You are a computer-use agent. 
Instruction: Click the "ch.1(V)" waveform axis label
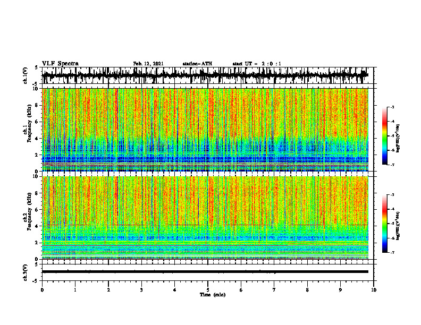26,75
